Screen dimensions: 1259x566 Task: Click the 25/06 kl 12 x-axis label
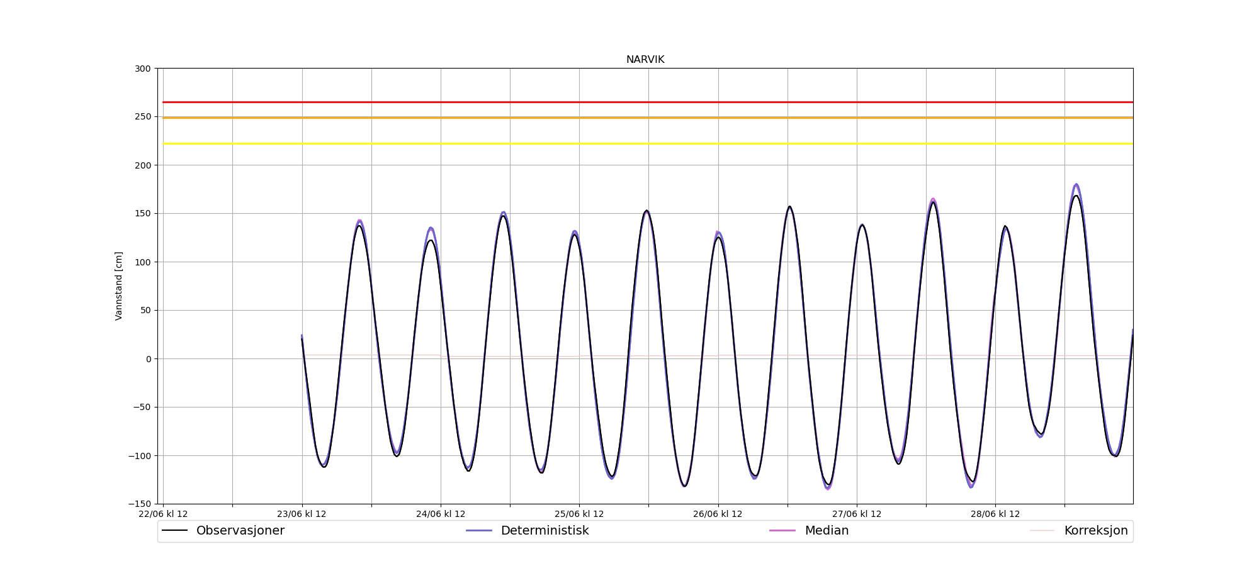[x=579, y=514]
